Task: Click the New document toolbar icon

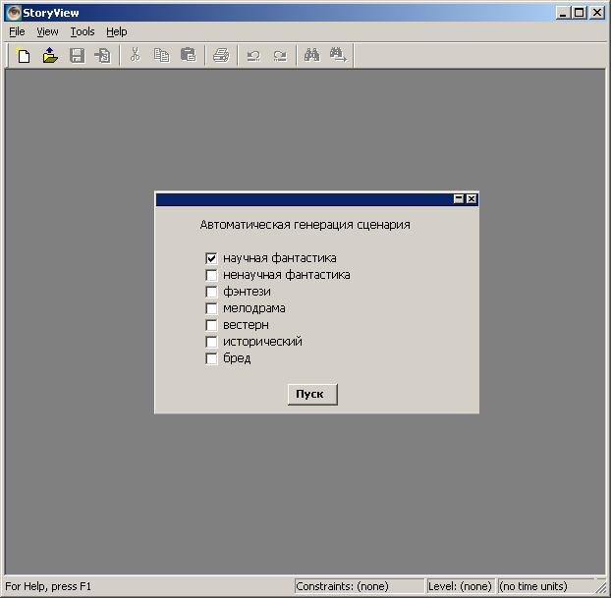Action: point(24,56)
